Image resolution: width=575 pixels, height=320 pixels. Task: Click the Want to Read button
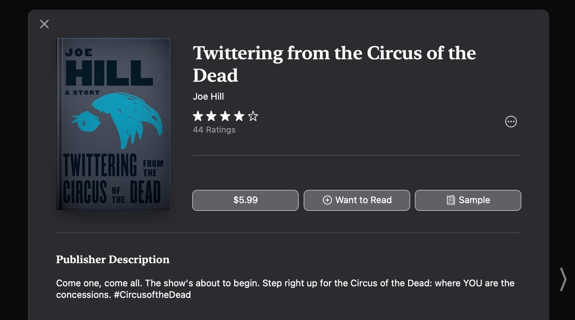click(x=357, y=200)
